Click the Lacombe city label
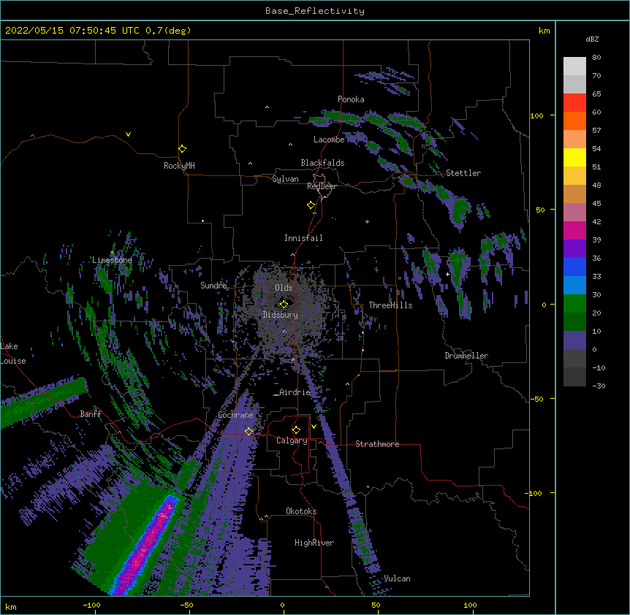Image resolution: width=630 pixels, height=615 pixels. click(x=329, y=140)
